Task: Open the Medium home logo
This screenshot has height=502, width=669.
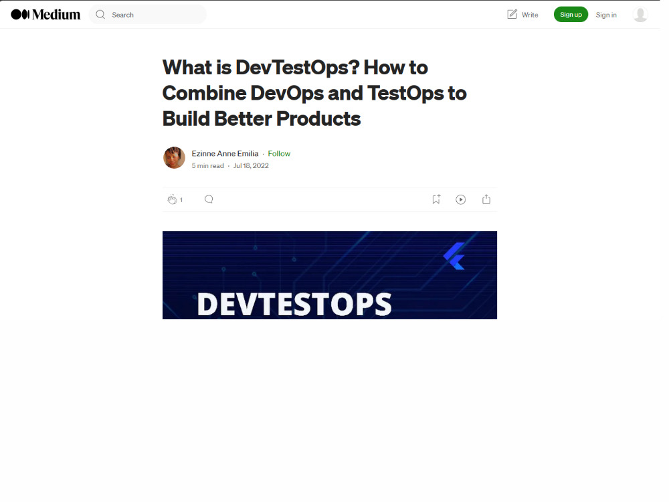Action: tap(45, 15)
